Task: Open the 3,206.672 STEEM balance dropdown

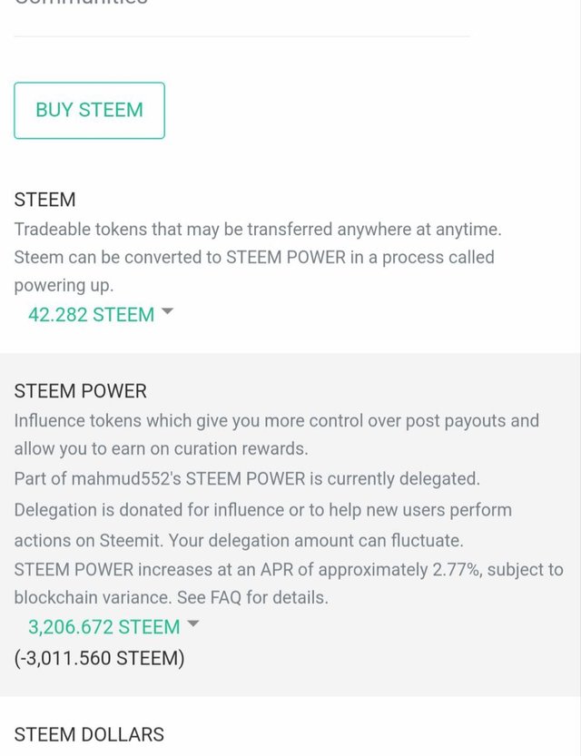Action: (103, 627)
